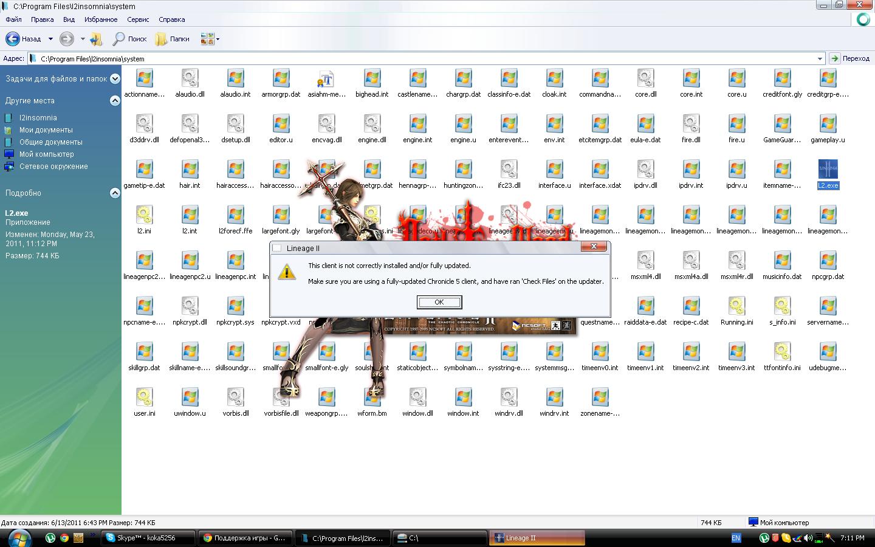Select the Running.ini file icon

click(x=736, y=306)
